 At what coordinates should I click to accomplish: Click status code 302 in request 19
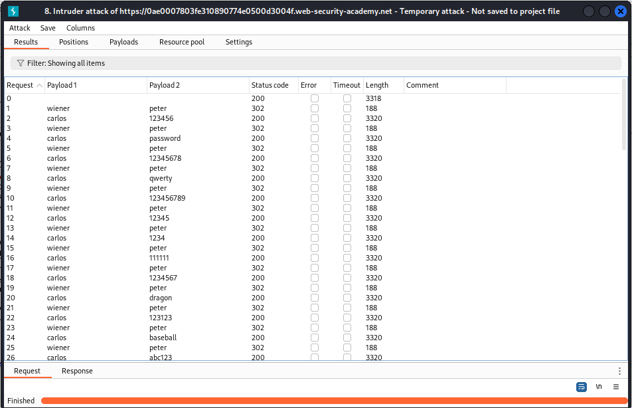point(258,288)
